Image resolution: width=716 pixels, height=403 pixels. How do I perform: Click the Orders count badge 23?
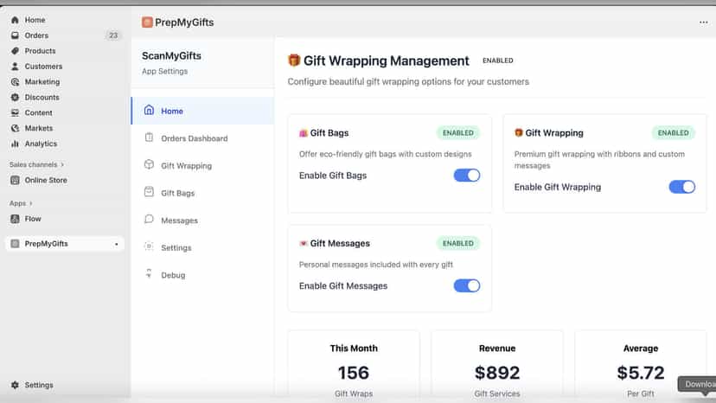[113, 35]
